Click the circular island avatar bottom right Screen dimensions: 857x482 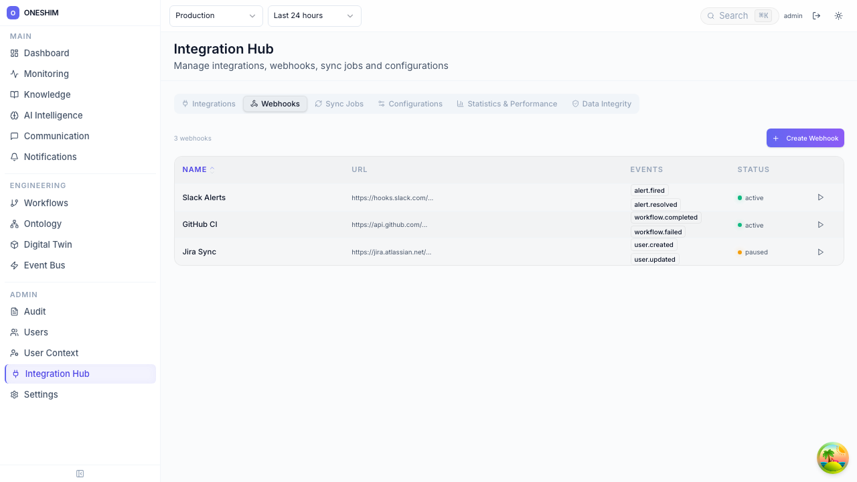click(832, 458)
